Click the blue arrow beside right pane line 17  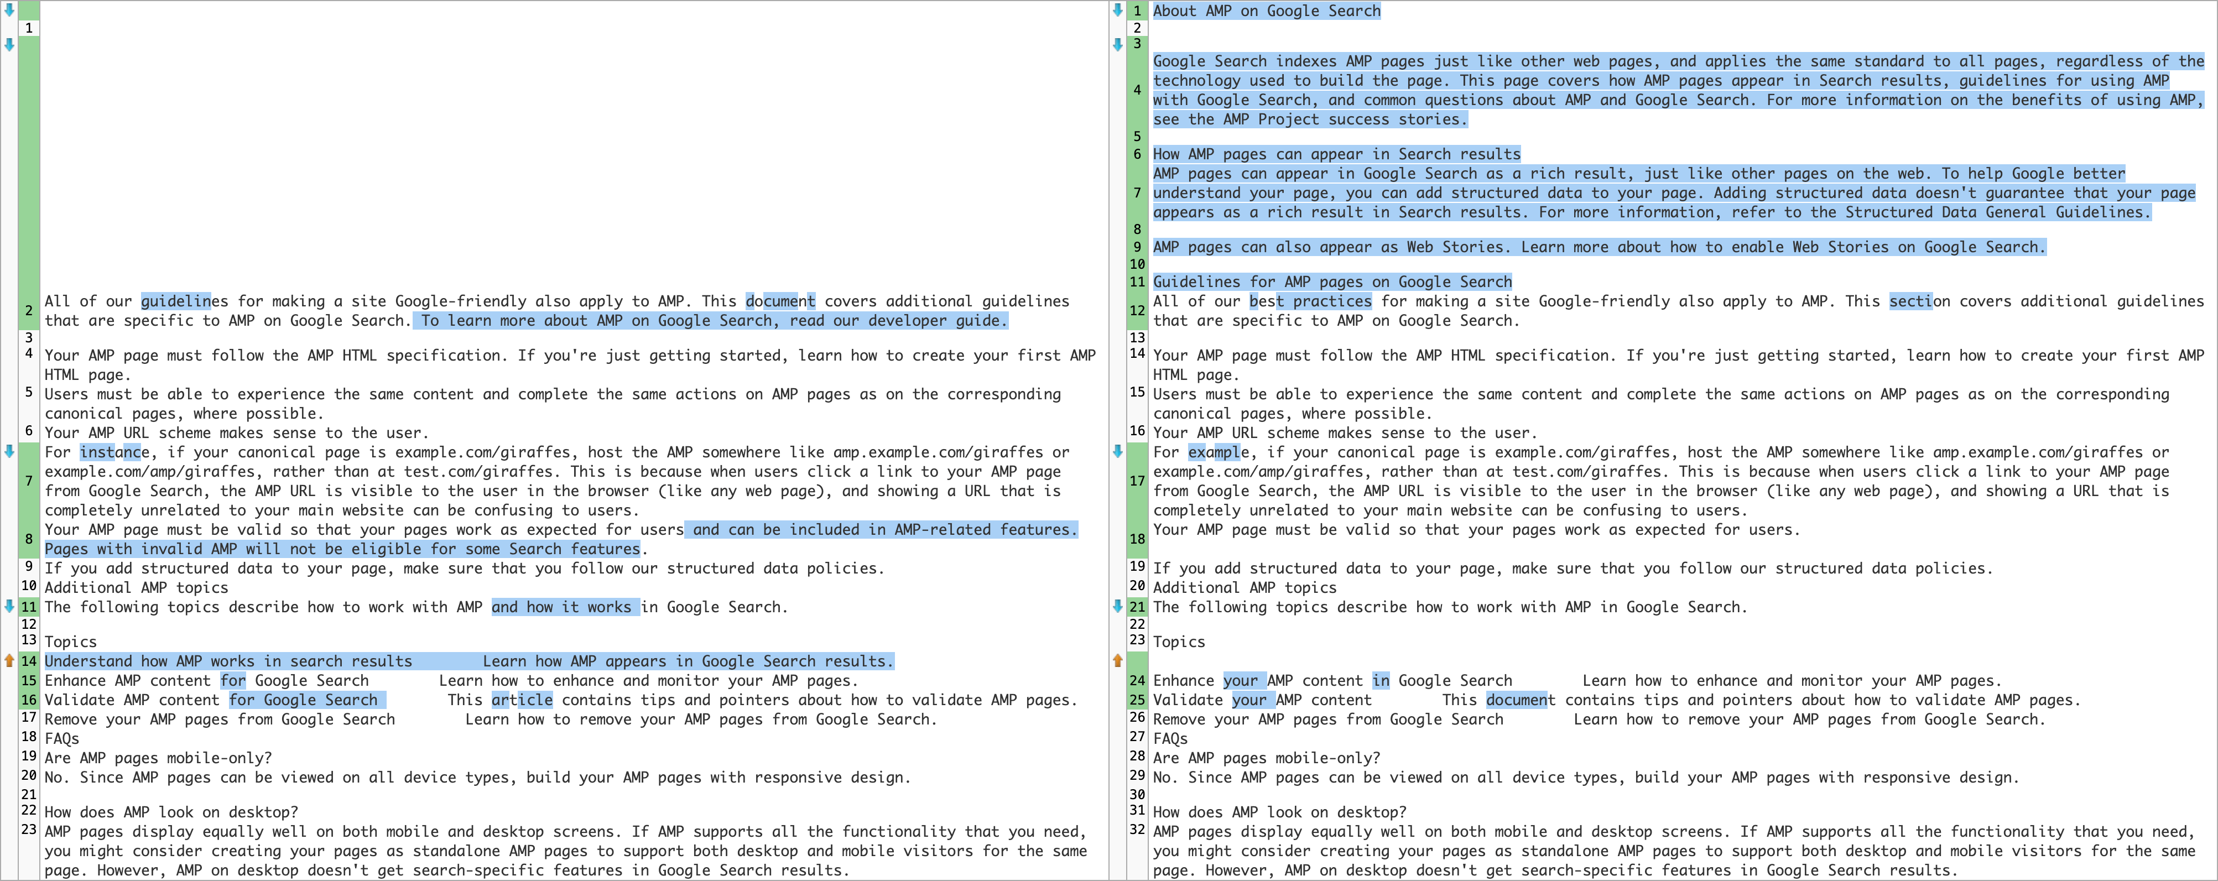(x=1118, y=451)
